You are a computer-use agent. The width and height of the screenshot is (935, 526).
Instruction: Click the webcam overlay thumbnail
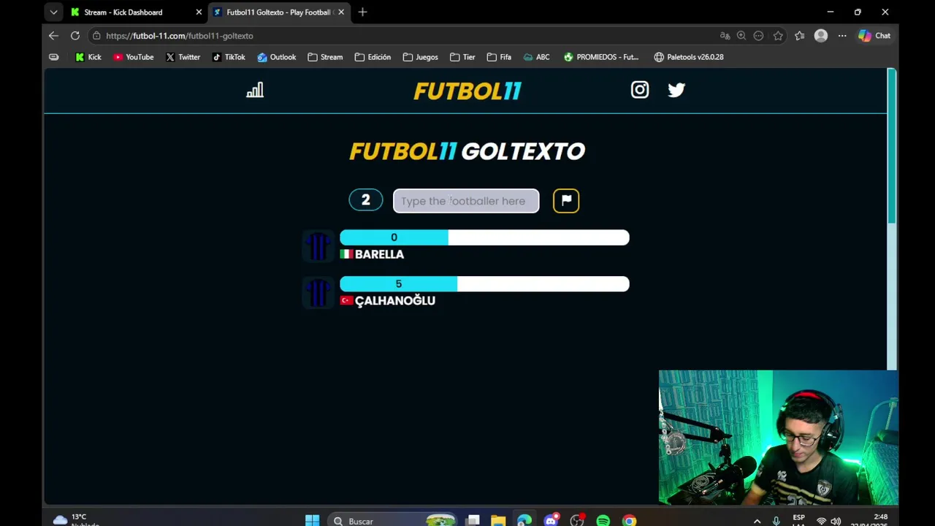point(779,438)
